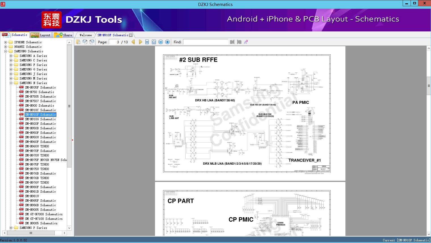Click the #2 SUB RFFE schematic page
431x243 pixels.
point(250,113)
